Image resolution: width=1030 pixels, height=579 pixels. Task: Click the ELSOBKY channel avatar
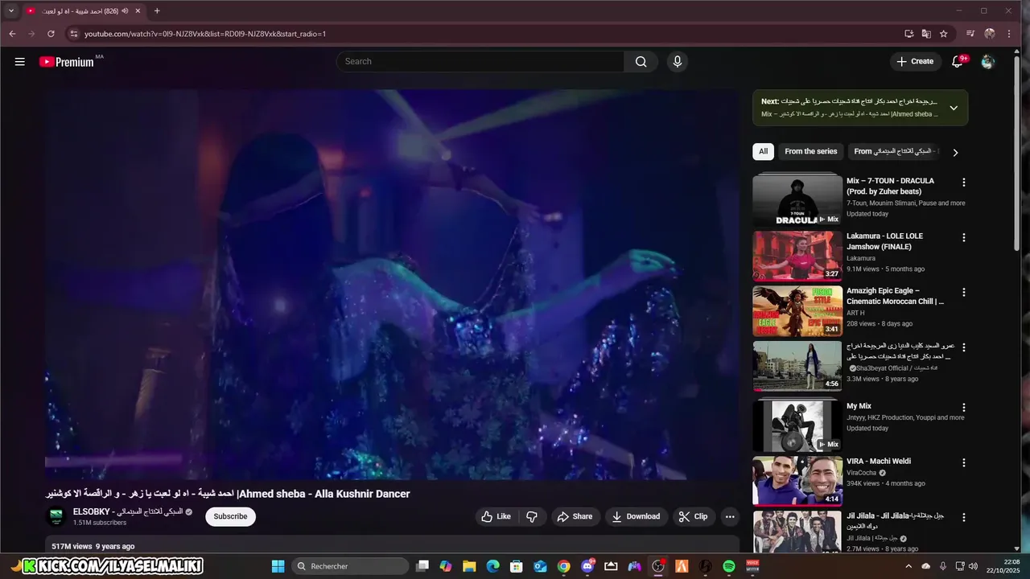pyautogui.click(x=56, y=517)
